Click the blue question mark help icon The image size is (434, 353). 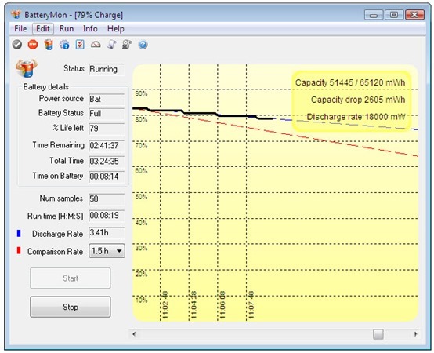(143, 45)
